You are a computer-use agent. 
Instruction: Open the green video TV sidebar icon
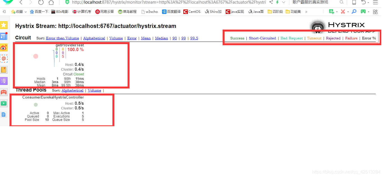click(4, 103)
